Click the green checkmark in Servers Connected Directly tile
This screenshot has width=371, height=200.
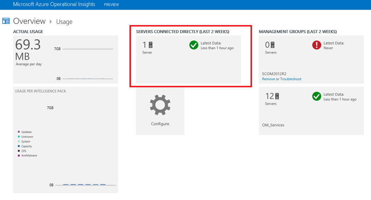[193, 45]
